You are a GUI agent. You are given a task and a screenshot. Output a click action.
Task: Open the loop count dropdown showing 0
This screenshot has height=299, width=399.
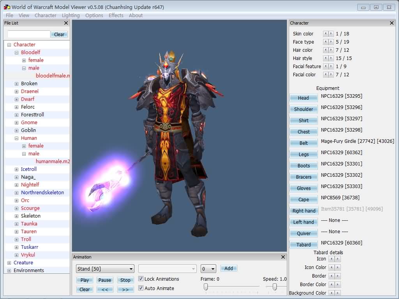[208, 269]
